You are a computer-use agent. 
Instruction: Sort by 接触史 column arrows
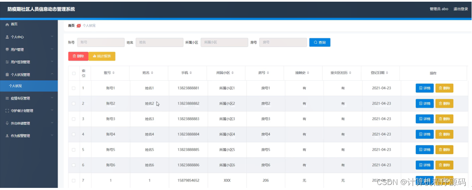coord(308,73)
